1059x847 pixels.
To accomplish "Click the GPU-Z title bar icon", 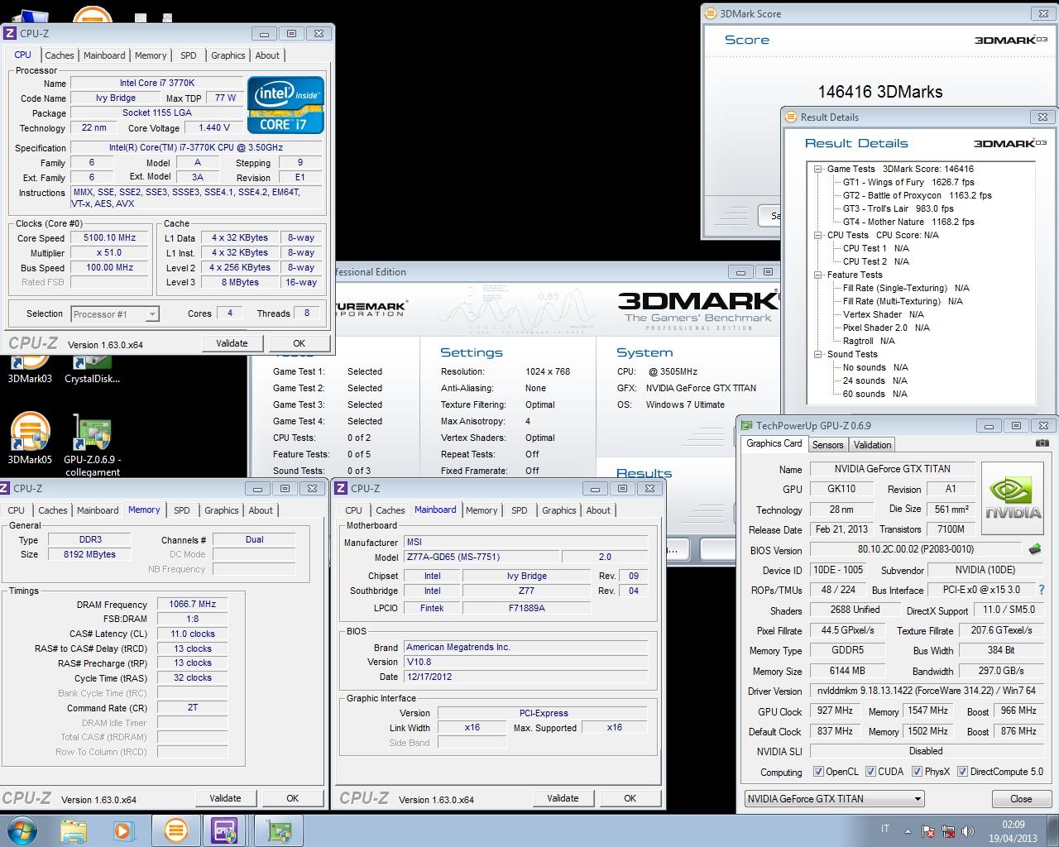I will tap(745, 426).
